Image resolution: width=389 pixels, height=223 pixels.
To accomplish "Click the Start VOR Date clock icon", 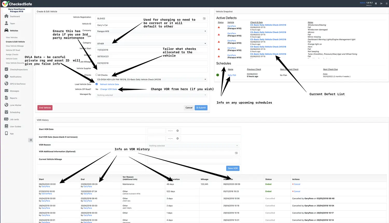I will [178, 131].
